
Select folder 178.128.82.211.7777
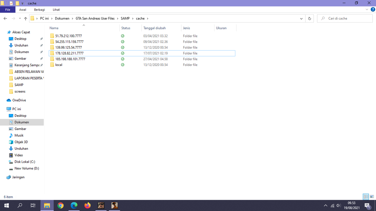click(69, 53)
